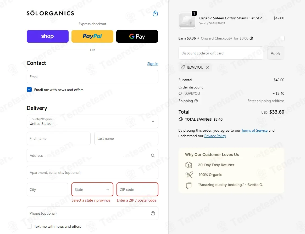Click the Discount code or gift card field
Screen dimensions: 305x234
(221, 53)
